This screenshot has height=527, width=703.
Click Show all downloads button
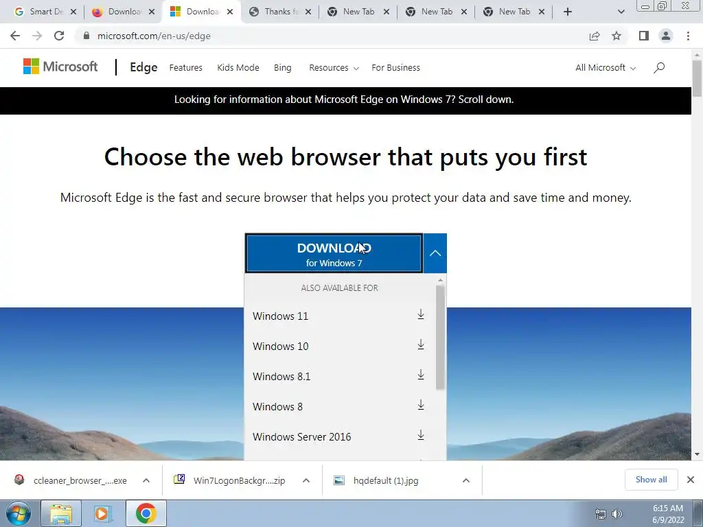coord(651,480)
